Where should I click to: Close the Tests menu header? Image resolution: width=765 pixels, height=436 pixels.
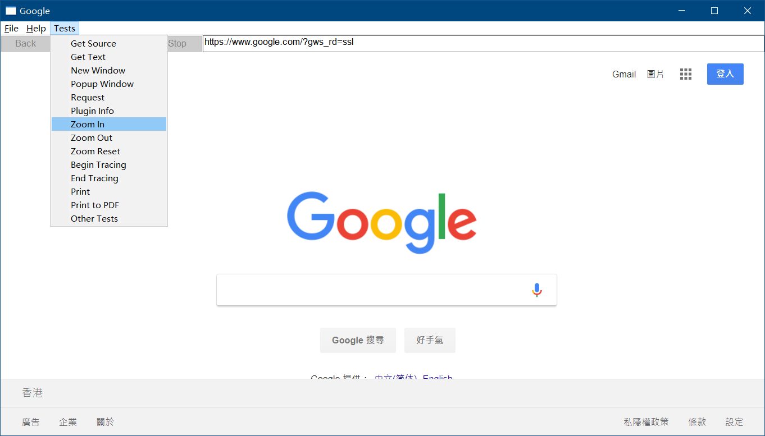tap(65, 29)
